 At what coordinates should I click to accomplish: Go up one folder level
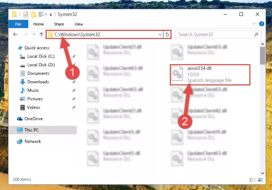tap(41, 34)
